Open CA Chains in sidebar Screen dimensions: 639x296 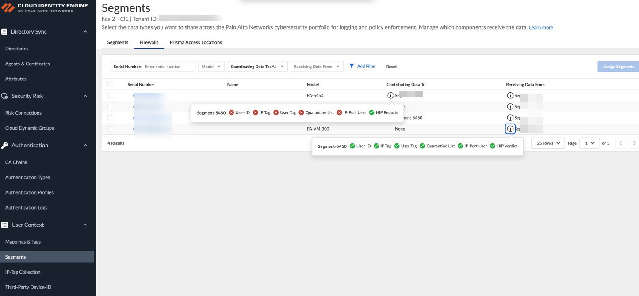(16, 162)
